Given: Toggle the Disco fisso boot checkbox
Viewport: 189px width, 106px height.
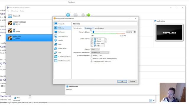Looking at the screenshot, I should 92,43.
